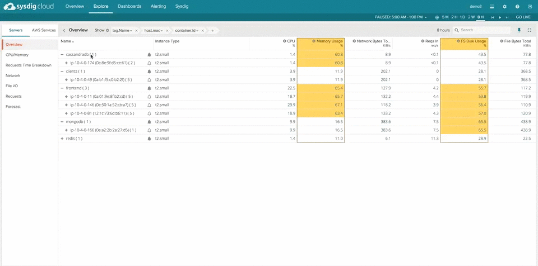Open the CPU column gear settings
This screenshot has height=266, width=538.
click(x=285, y=41)
